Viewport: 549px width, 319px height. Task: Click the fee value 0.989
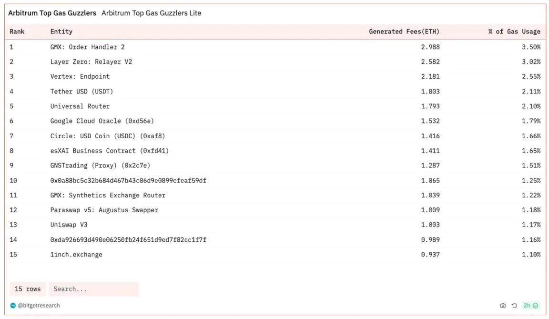[x=430, y=239]
